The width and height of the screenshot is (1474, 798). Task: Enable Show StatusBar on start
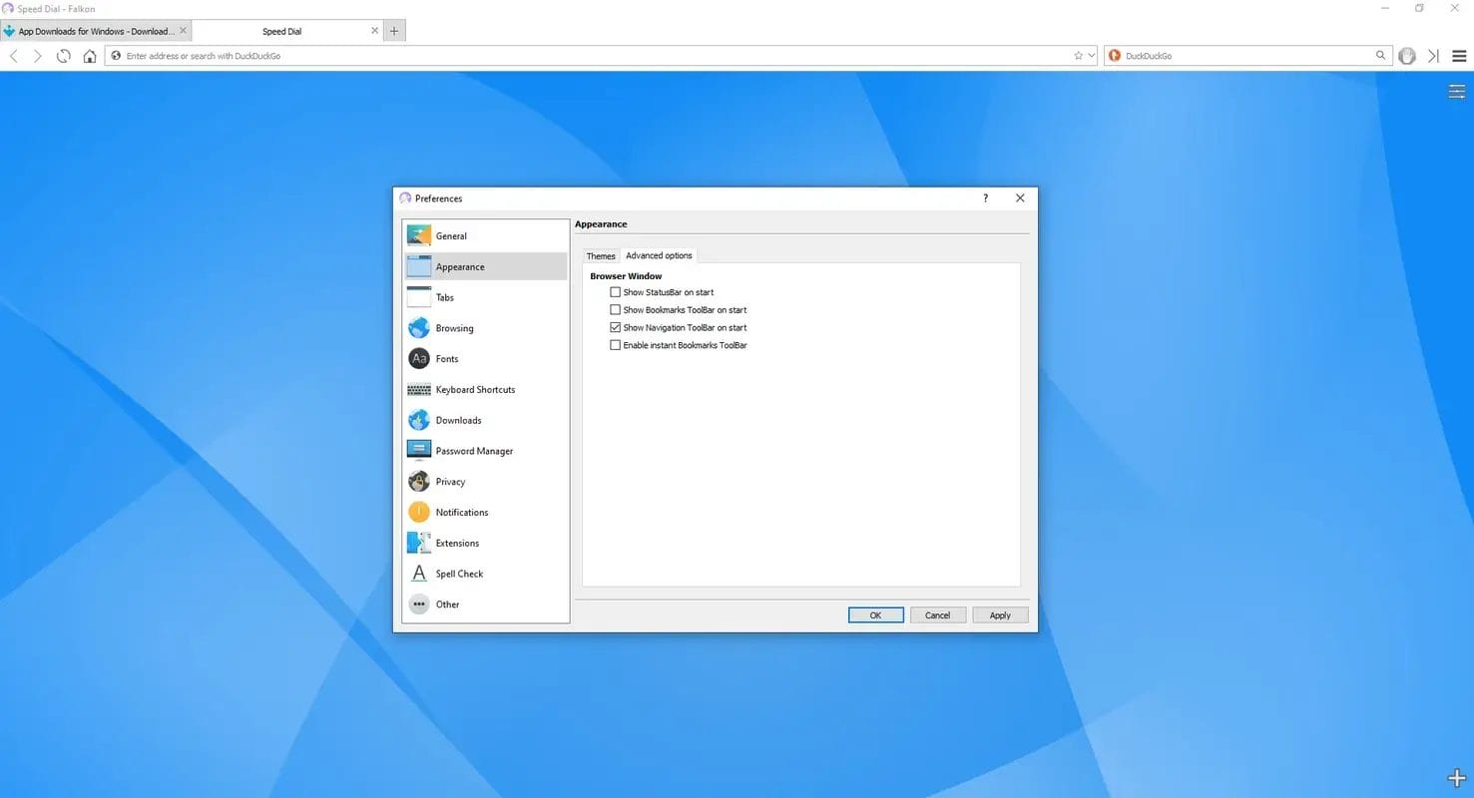(615, 292)
